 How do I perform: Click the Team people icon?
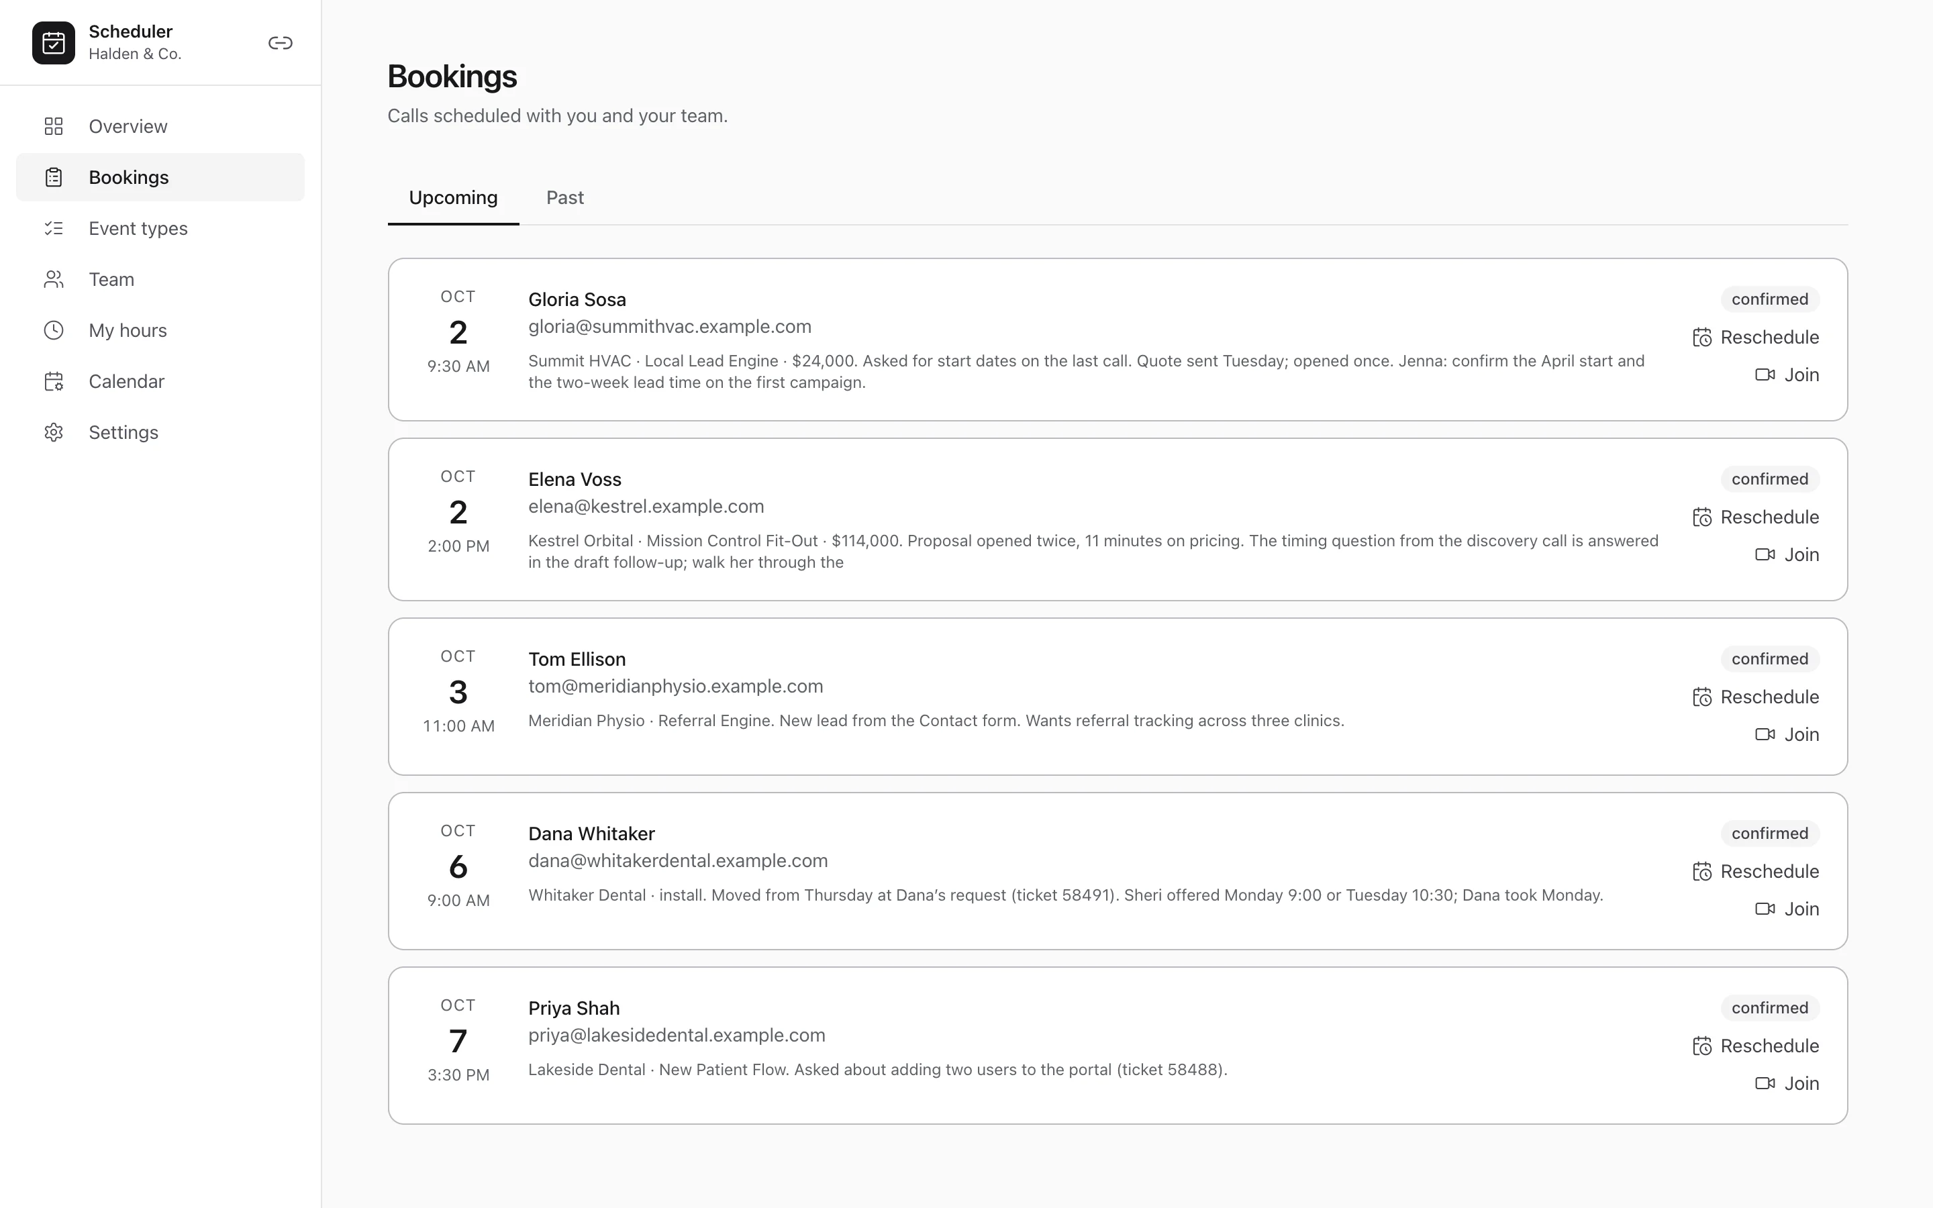click(x=54, y=280)
